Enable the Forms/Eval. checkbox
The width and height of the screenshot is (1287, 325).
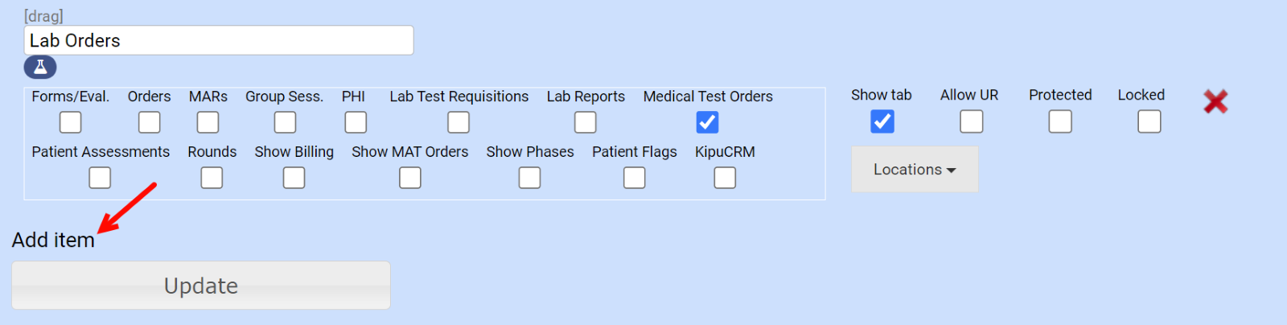click(71, 122)
